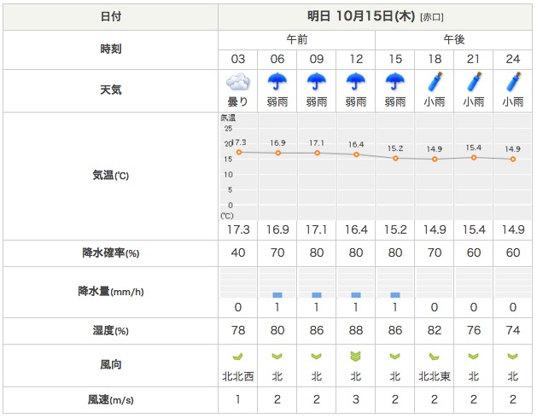Screen dimensions: 537x418
Task: Click the umbrella icon at 09 hour
Action: (x=317, y=82)
